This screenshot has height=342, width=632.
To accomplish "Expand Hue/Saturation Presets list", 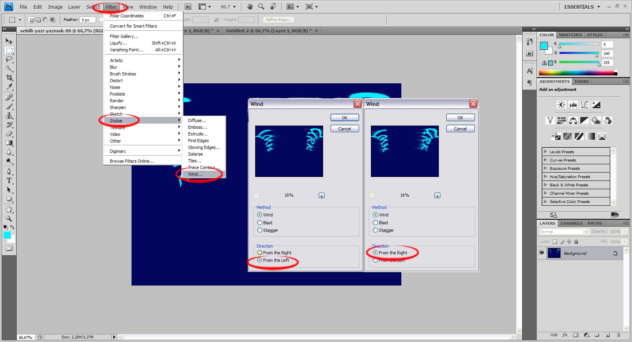I will (545, 177).
